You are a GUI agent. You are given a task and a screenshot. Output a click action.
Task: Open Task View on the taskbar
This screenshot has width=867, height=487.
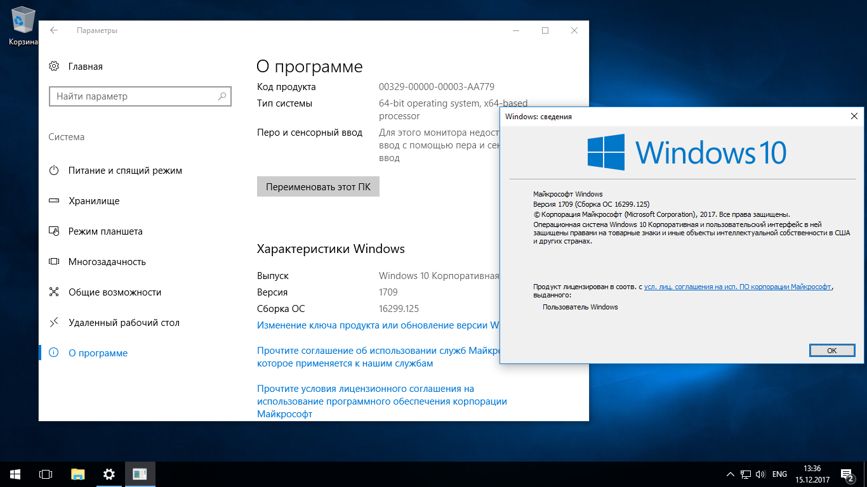[46, 474]
